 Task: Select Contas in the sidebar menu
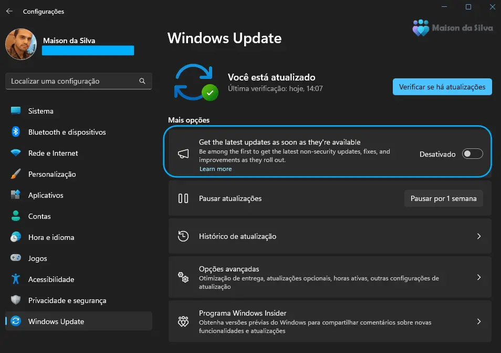39,216
